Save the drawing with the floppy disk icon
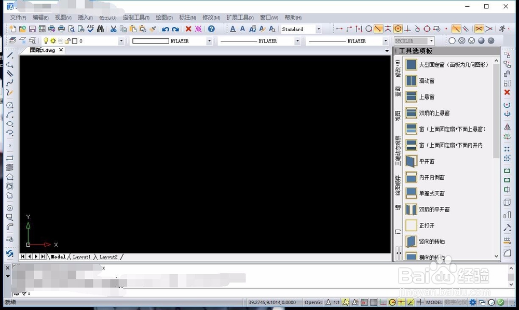Viewport: 519px width, 310px height. pos(32,29)
